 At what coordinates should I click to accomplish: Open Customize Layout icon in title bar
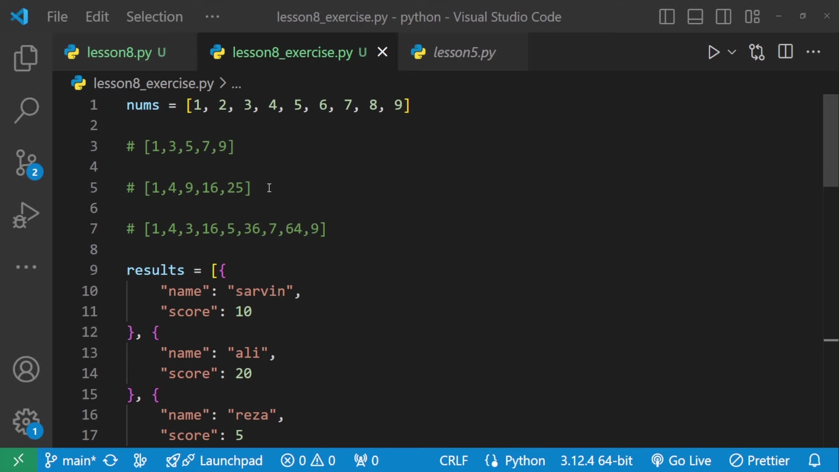(752, 17)
